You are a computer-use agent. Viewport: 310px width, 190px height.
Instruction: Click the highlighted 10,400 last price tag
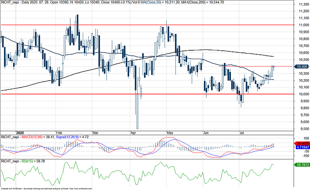point(302,67)
